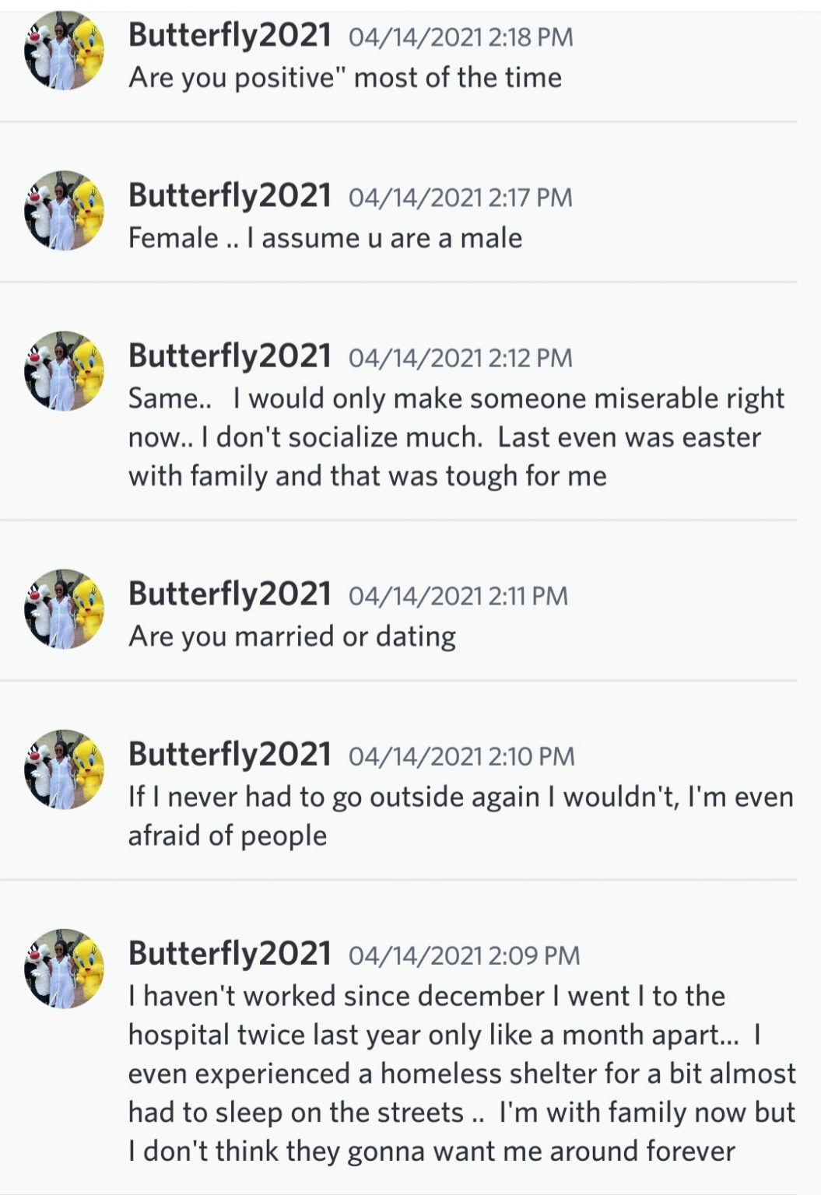821x1195 pixels.
Task: Click the message starting 'If I never had to go outside'
Action: [x=460, y=815]
